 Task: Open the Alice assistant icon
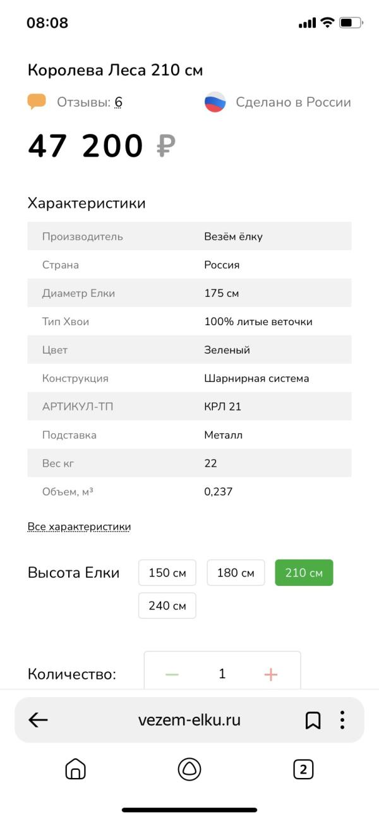(x=189, y=769)
